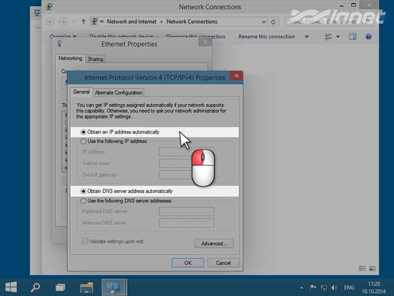The image size is (394, 296).
Task: Open File Explorer from the taskbar
Action: pos(86,287)
